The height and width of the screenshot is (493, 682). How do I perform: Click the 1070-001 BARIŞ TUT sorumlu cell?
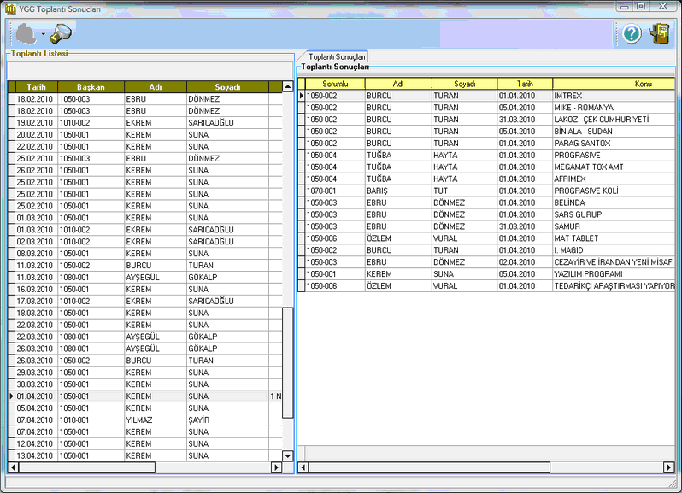click(335, 191)
